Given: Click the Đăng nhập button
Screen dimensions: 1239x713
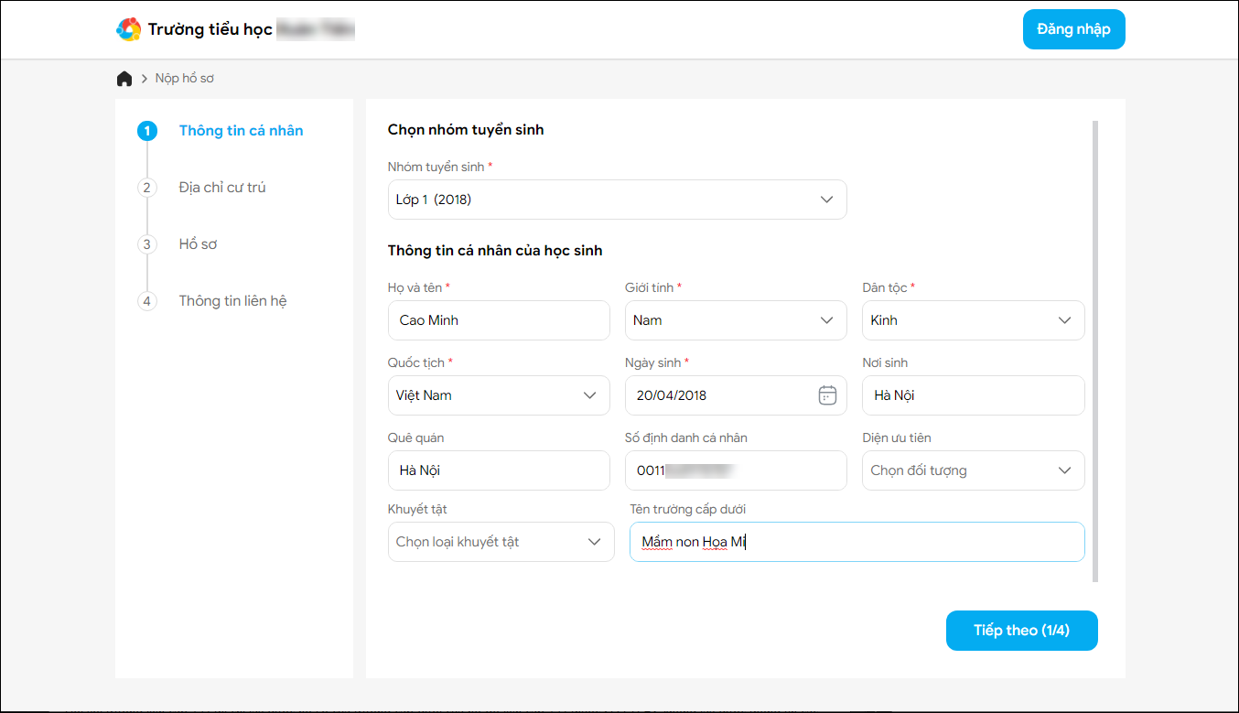Looking at the screenshot, I should 1073,29.
